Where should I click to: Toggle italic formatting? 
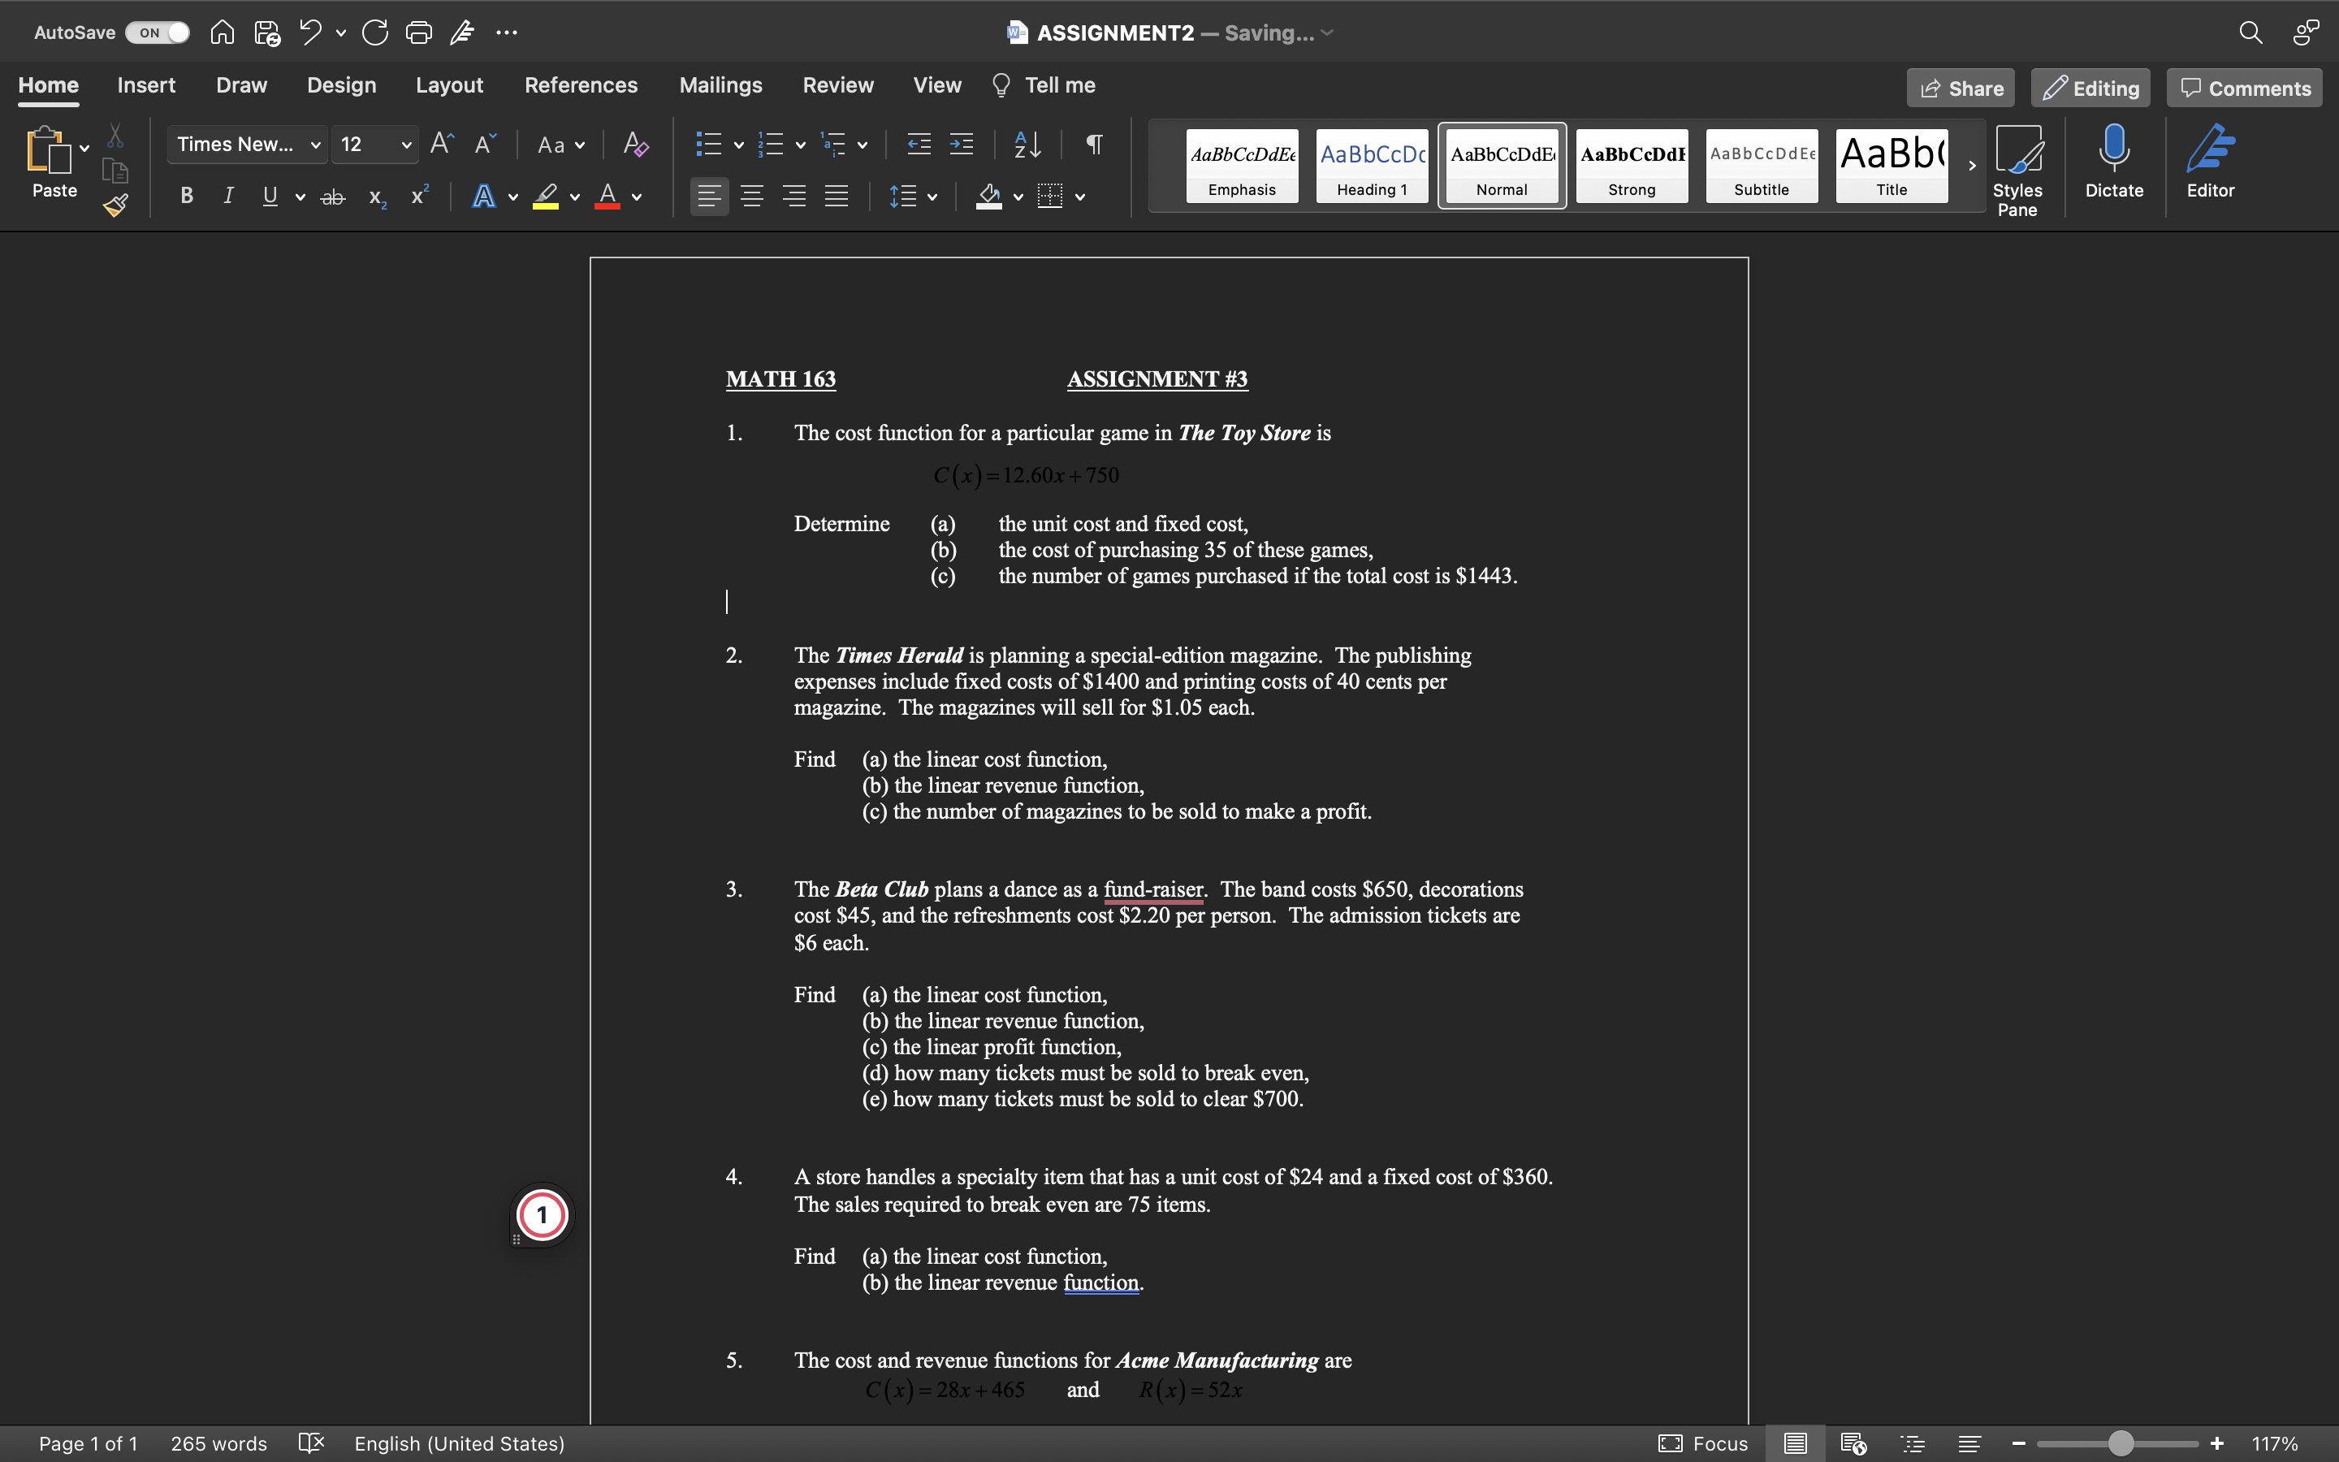[228, 197]
